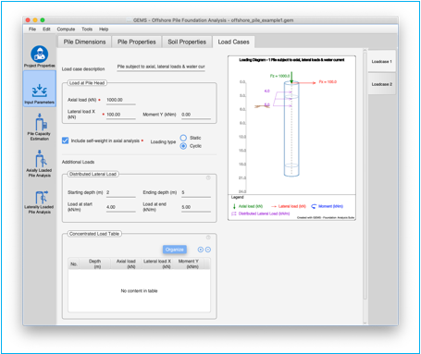The width and height of the screenshot is (421, 354).
Task: Open the Help menu
Action: pyautogui.click(x=104, y=29)
